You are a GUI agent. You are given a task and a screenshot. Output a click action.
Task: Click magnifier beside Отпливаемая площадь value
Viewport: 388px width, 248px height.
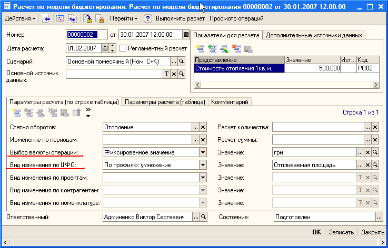click(x=375, y=165)
